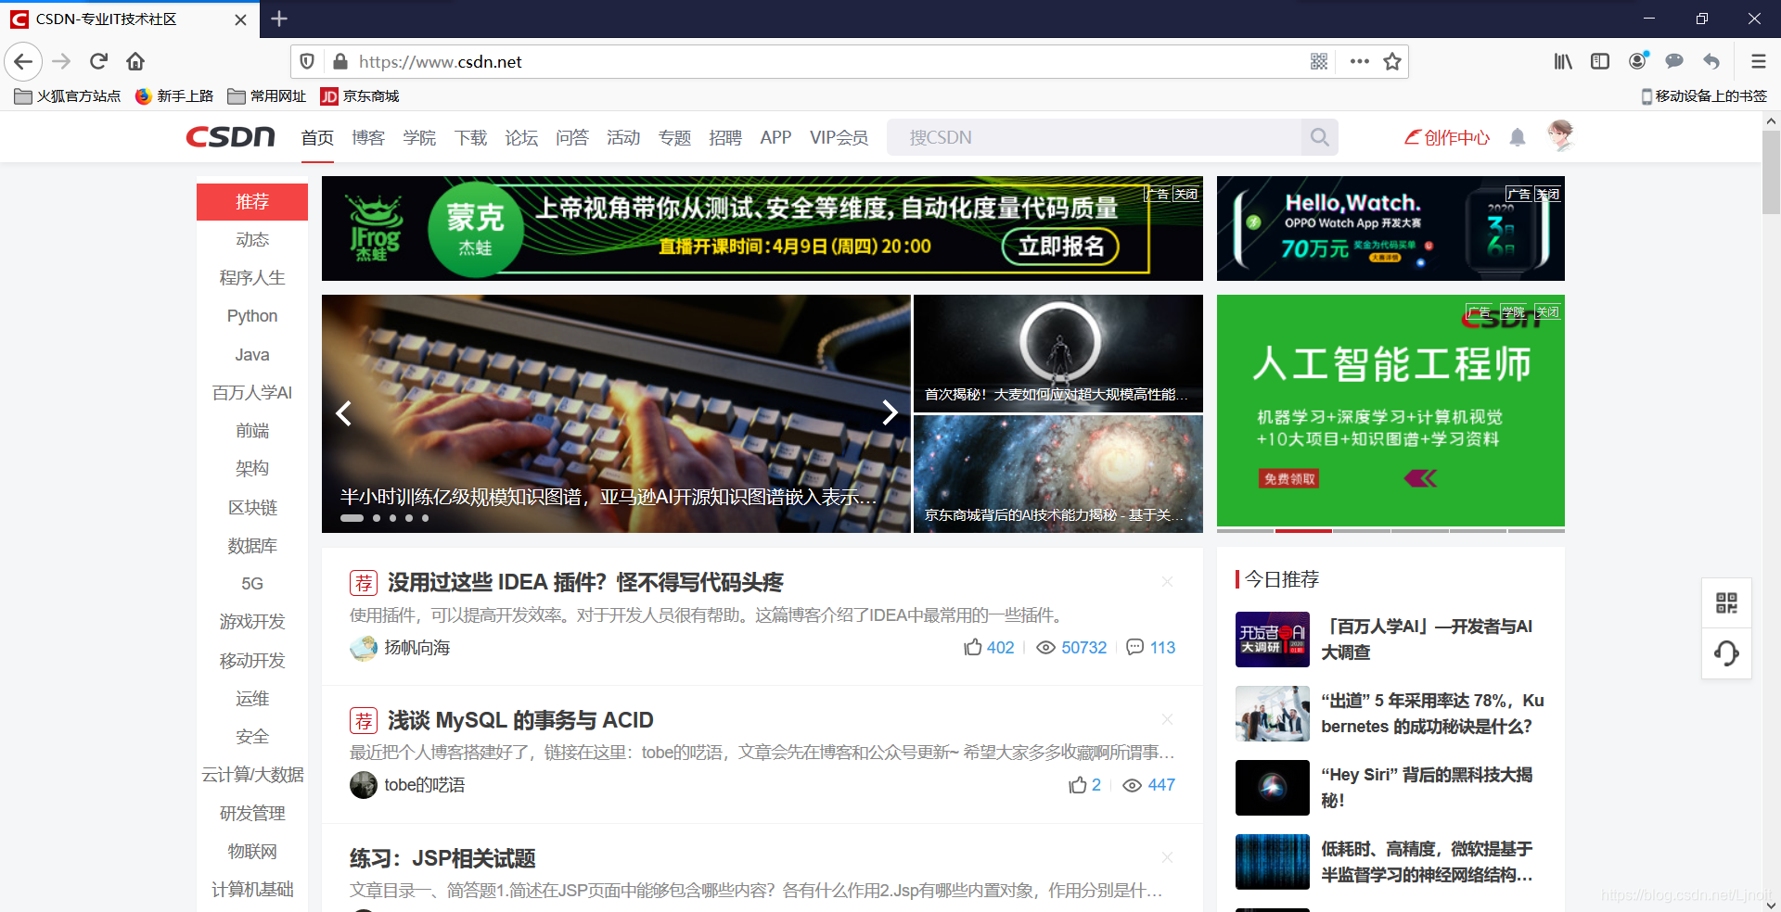
Task: Click the page vertical scrollbar thumb
Action: [1771, 172]
